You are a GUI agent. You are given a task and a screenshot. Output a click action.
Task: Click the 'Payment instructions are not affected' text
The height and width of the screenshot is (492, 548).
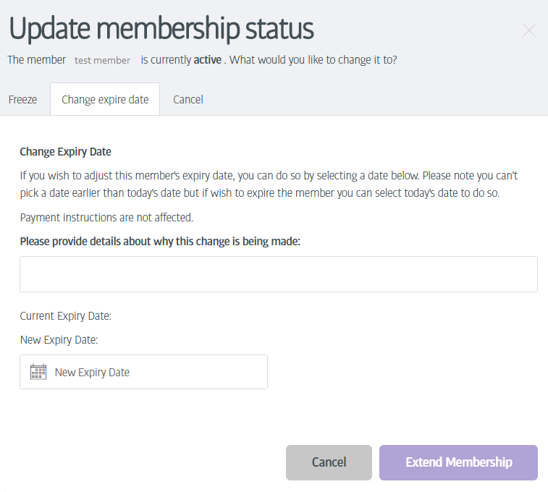pyautogui.click(x=106, y=217)
